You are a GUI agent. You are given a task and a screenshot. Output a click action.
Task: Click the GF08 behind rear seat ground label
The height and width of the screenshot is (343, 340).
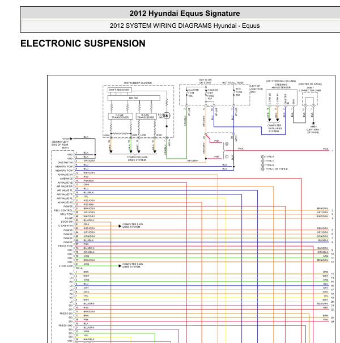coord(60,143)
